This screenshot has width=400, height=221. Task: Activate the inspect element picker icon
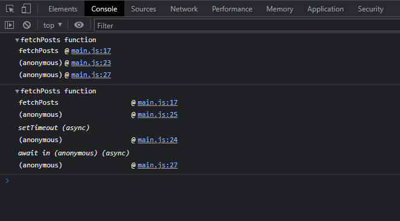click(10, 9)
